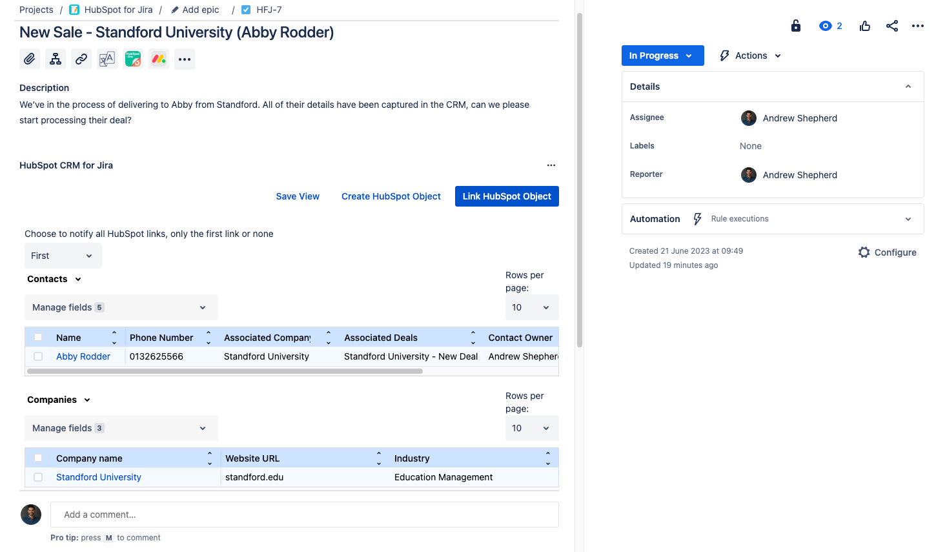Sort contacts by Name column arrows
Screen dimensions: 936x552
[114, 338]
